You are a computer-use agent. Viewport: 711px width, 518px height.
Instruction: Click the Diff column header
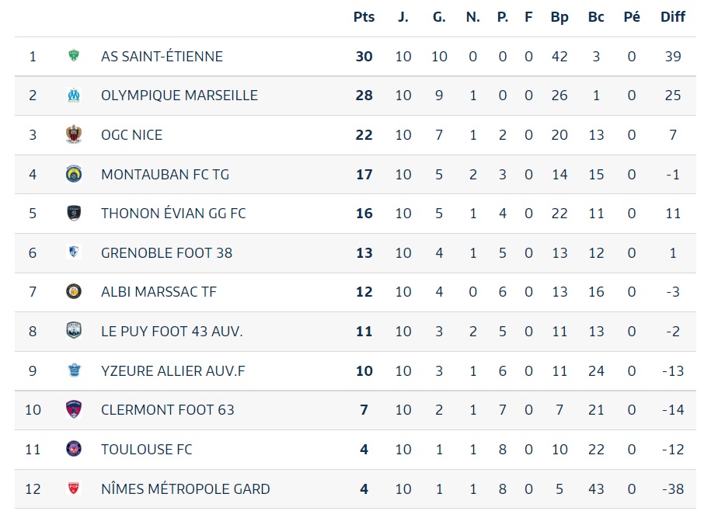point(673,16)
